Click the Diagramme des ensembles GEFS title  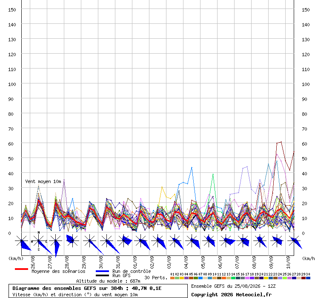(87, 288)
